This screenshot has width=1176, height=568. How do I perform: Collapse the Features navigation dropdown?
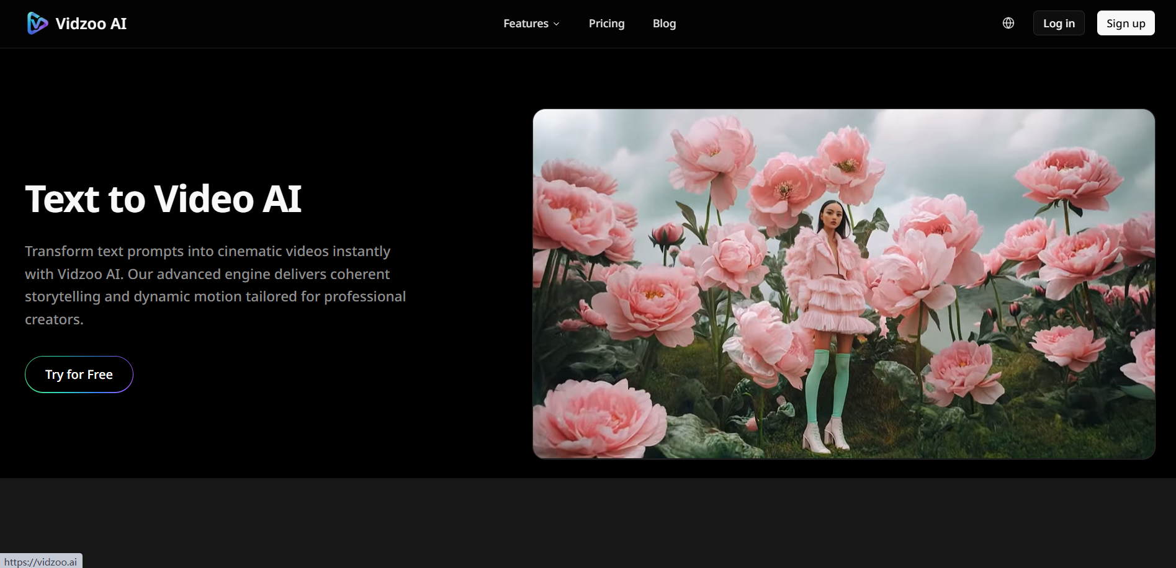point(531,23)
